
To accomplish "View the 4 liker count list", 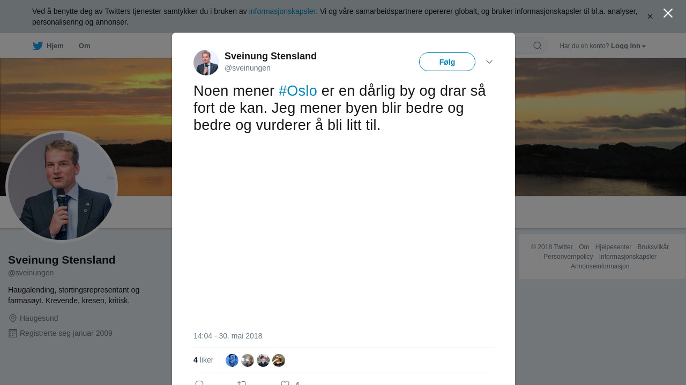I will pos(204,360).
